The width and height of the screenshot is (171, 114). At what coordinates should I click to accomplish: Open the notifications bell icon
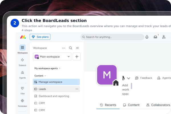147,37
